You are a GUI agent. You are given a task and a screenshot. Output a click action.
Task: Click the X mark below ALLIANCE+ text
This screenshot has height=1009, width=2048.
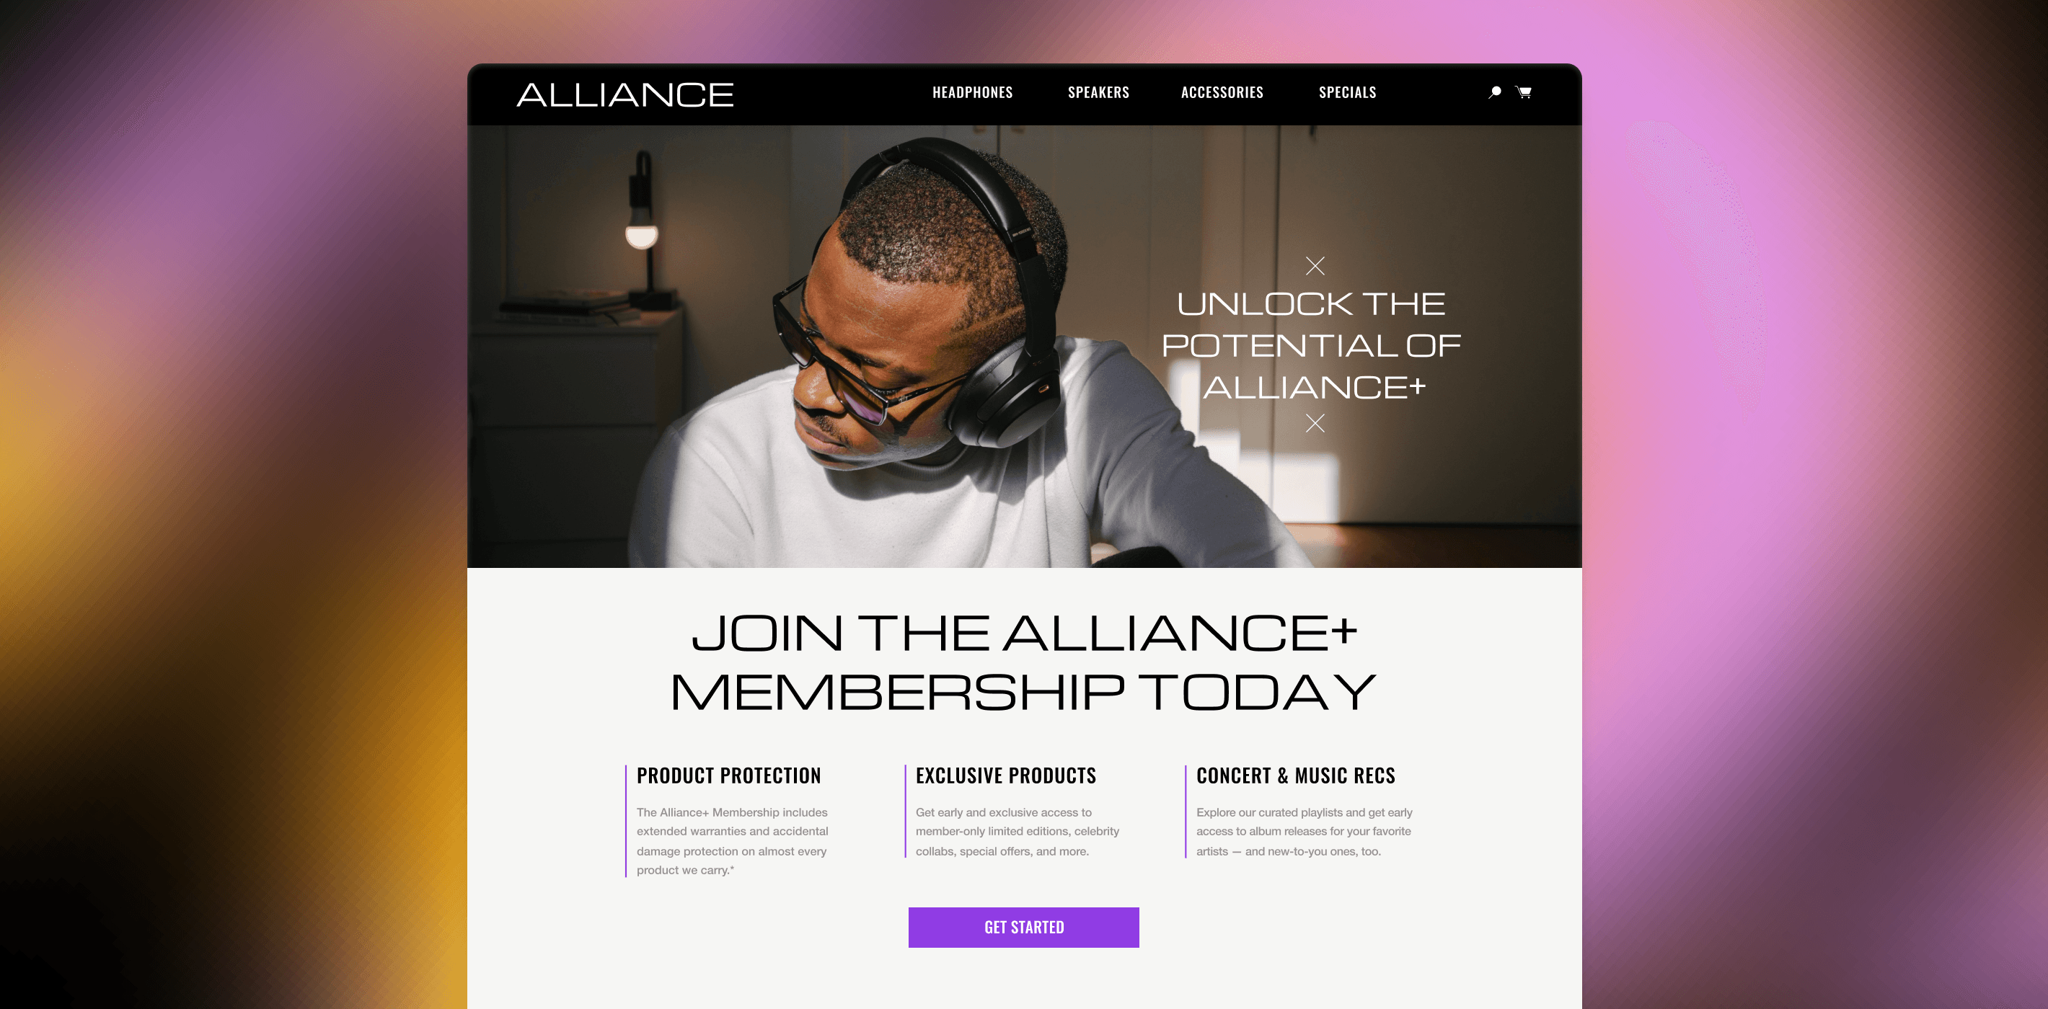click(x=1315, y=422)
